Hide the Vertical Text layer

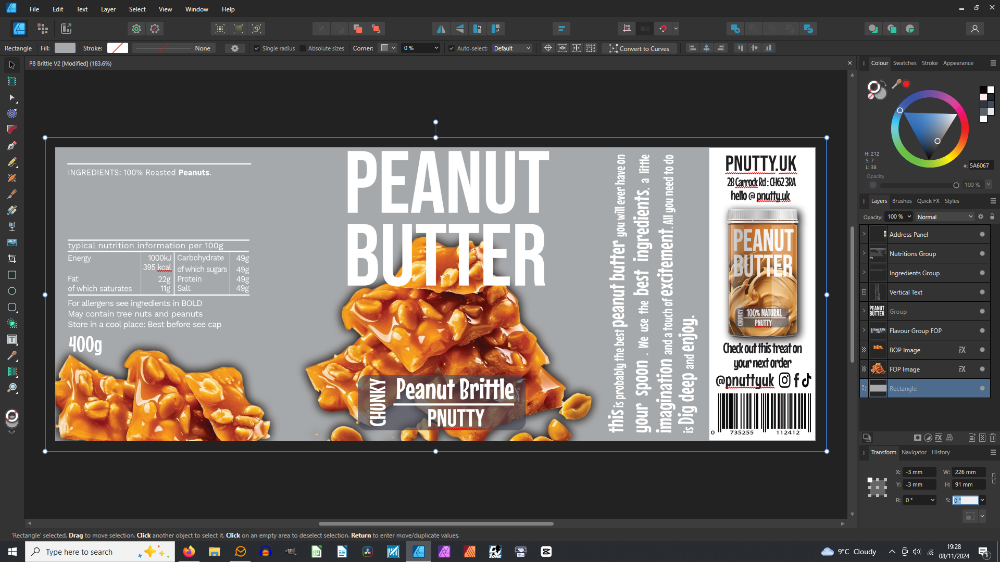pos(982,292)
